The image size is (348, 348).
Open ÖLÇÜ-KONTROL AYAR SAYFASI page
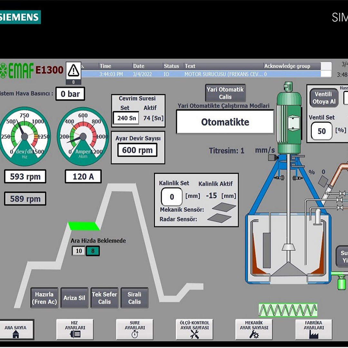point(194,329)
